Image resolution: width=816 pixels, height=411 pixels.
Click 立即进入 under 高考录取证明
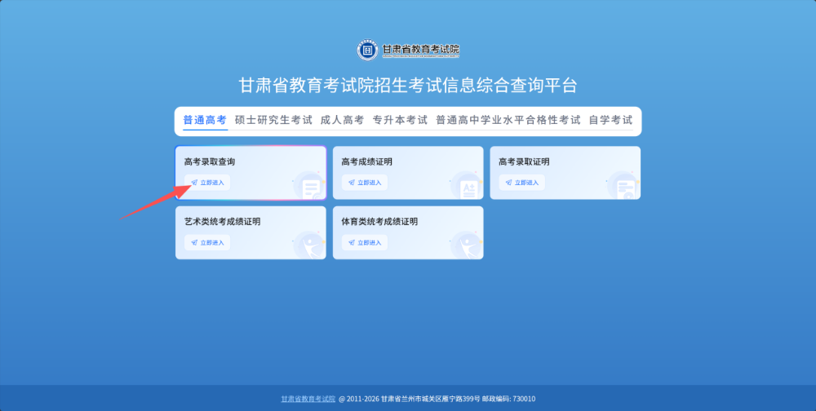click(x=521, y=183)
